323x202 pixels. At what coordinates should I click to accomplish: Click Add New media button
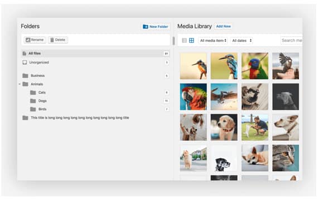point(223,26)
